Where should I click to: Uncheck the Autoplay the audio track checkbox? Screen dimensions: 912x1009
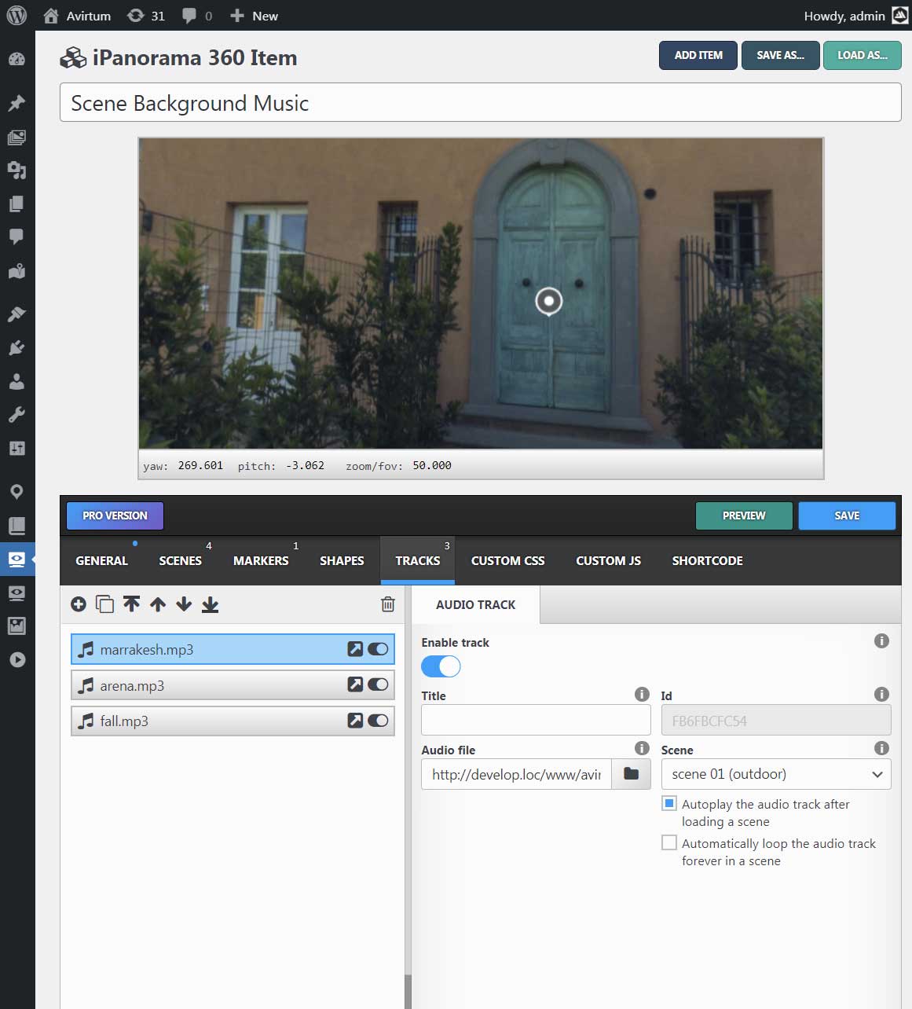coord(669,803)
